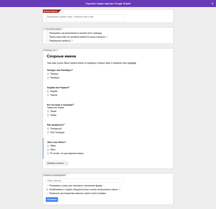The image size is (216, 209).
Task: Open help icon next to publish results option
Action: pos(120,189)
